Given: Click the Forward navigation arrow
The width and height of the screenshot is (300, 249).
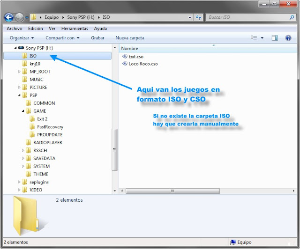Looking at the screenshot, I should (19, 17).
